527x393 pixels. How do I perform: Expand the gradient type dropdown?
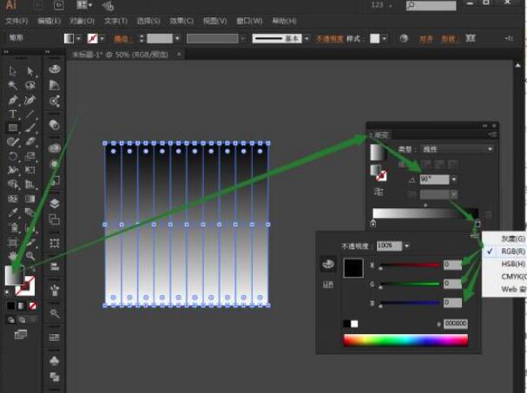click(490, 149)
